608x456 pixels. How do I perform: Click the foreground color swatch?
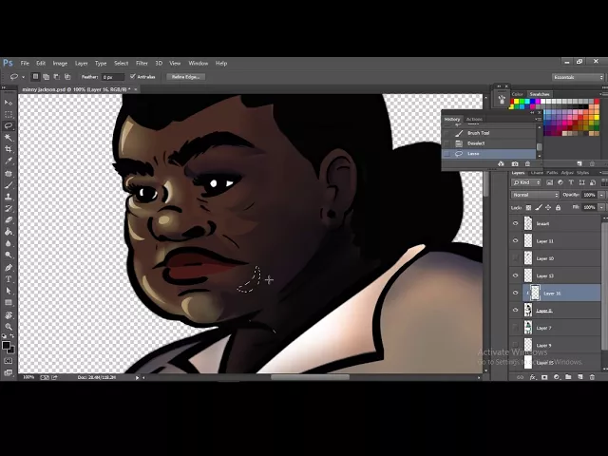[6, 345]
